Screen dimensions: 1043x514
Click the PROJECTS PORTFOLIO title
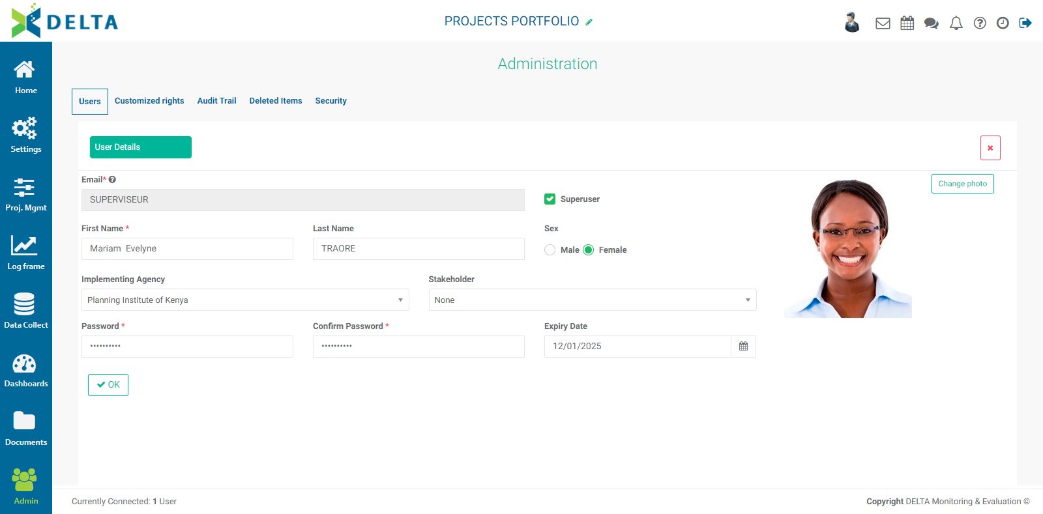512,21
